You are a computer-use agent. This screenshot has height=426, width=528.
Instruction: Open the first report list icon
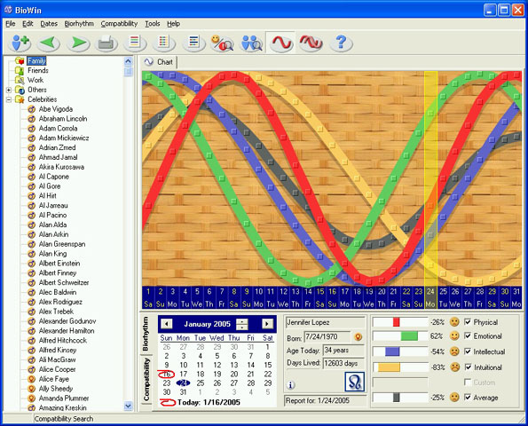tap(135, 43)
